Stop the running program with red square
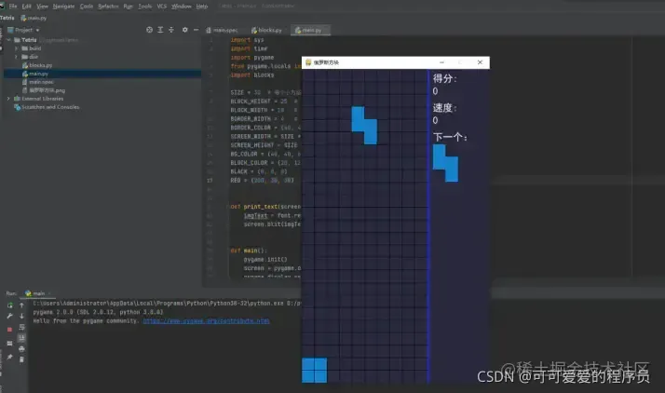665x393 pixels. pyautogui.click(x=9, y=329)
